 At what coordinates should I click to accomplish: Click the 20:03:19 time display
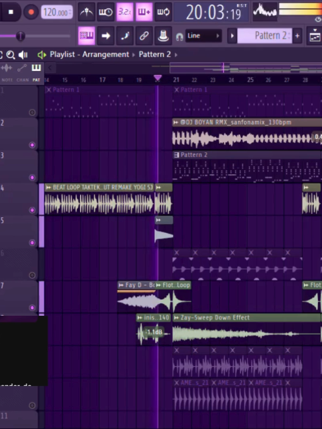tap(211, 13)
